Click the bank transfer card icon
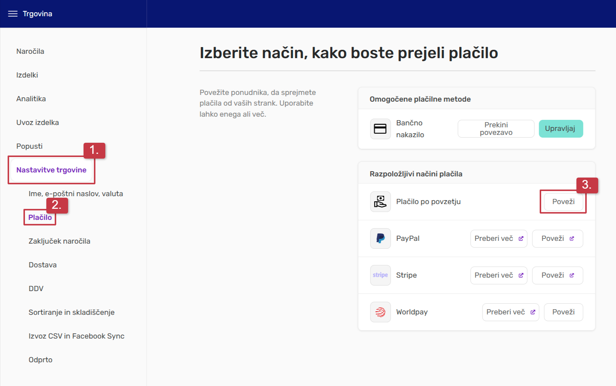 tap(380, 129)
